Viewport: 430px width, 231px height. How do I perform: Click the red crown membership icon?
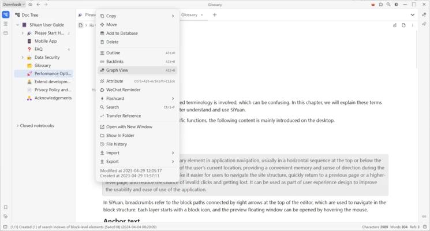point(373,5)
